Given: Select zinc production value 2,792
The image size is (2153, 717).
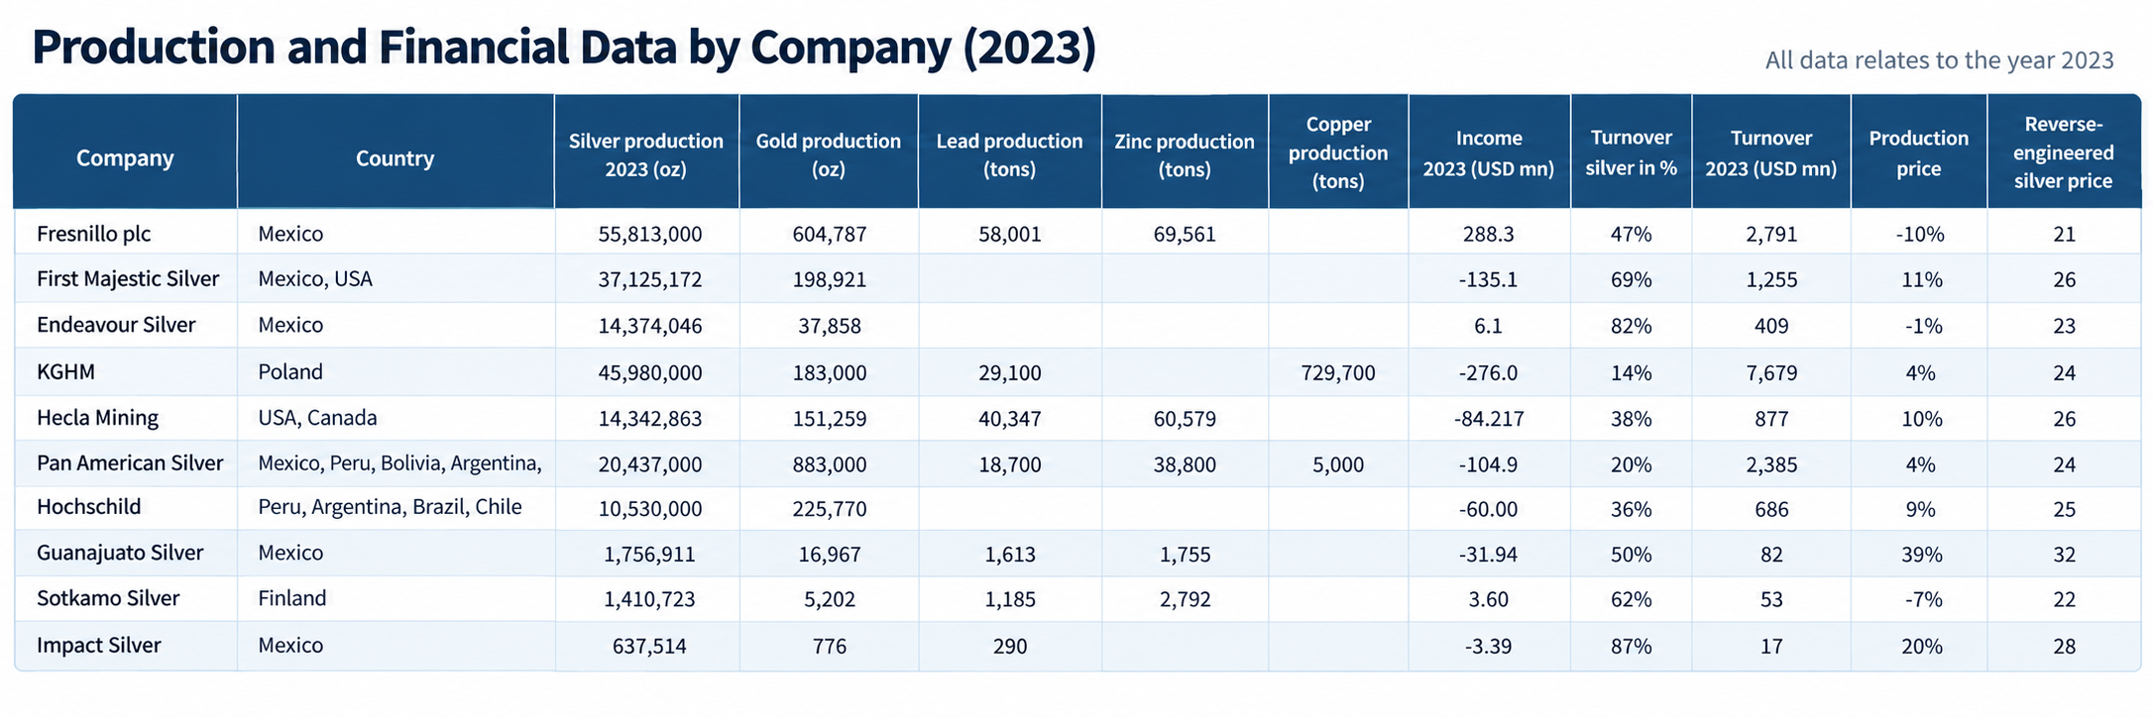Looking at the screenshot, I should coord(1186,599).
